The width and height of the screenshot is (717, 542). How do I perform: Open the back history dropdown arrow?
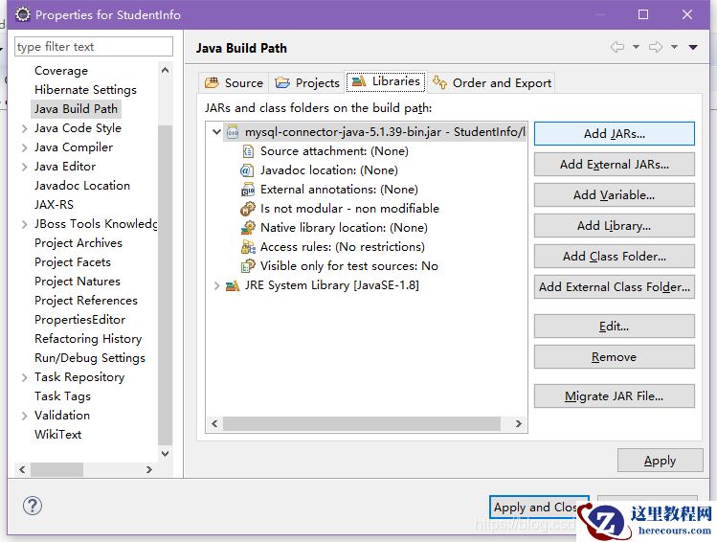[x=636, y=47]
